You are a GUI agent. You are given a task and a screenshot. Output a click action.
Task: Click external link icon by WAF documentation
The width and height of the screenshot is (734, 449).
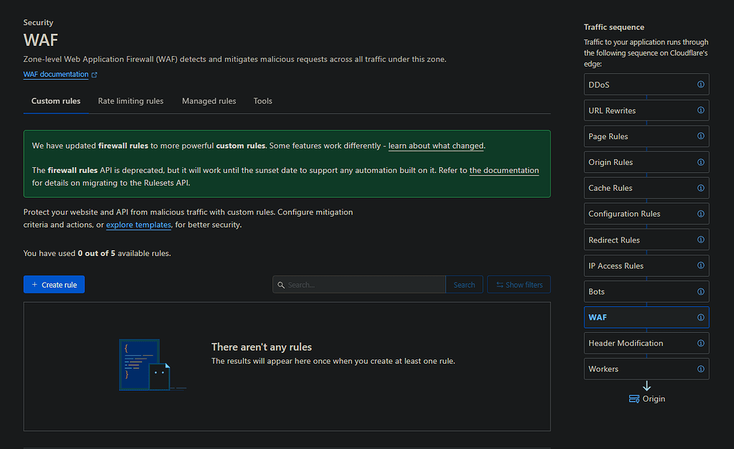click(95, 75)
